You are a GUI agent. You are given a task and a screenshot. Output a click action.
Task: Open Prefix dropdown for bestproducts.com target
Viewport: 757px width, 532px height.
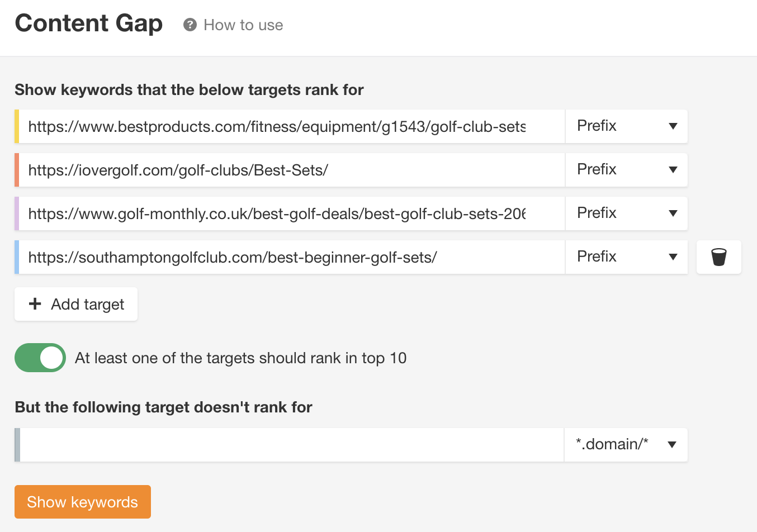(x=626, y=126)
